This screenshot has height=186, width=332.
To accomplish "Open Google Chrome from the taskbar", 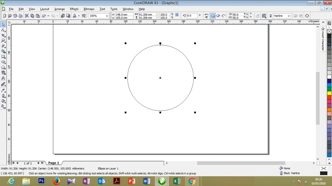I will (192, 181).
